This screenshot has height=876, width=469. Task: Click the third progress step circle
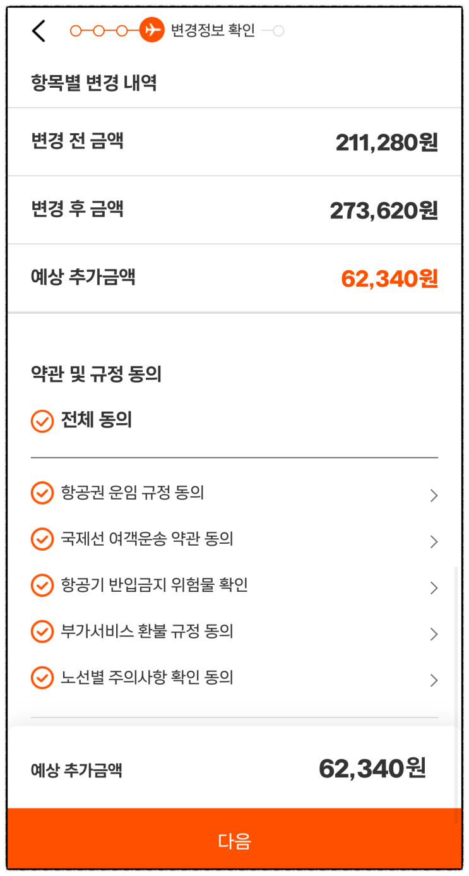122,30
